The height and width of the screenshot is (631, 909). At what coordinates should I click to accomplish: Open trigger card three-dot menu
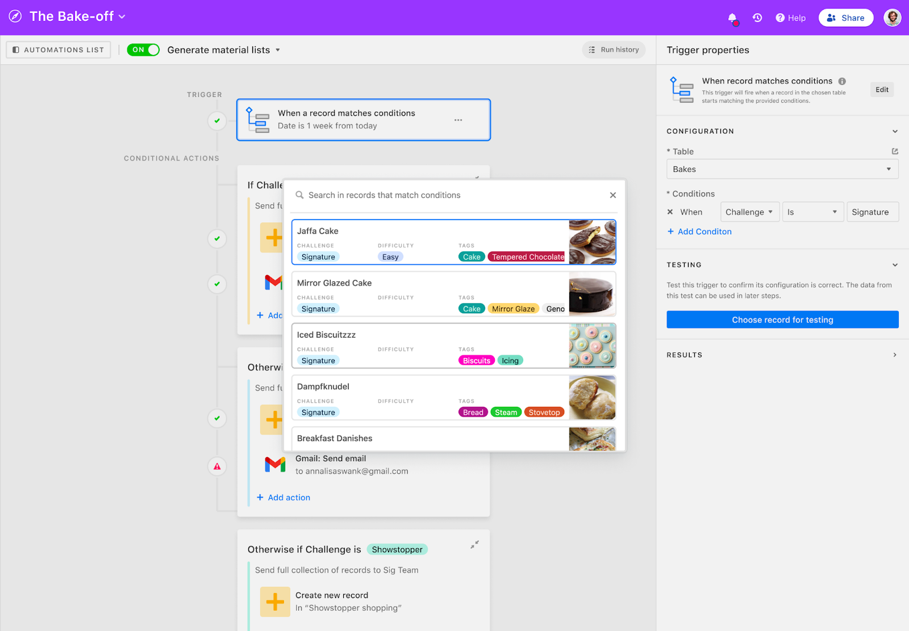(x=458, y=120)
